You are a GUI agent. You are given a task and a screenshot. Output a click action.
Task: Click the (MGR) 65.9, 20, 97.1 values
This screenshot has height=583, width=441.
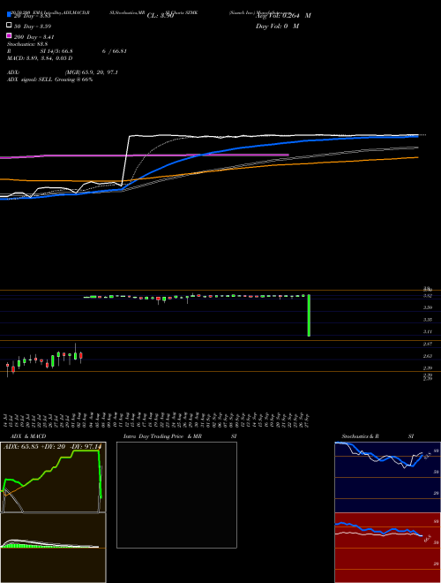[x=92, y=72]
